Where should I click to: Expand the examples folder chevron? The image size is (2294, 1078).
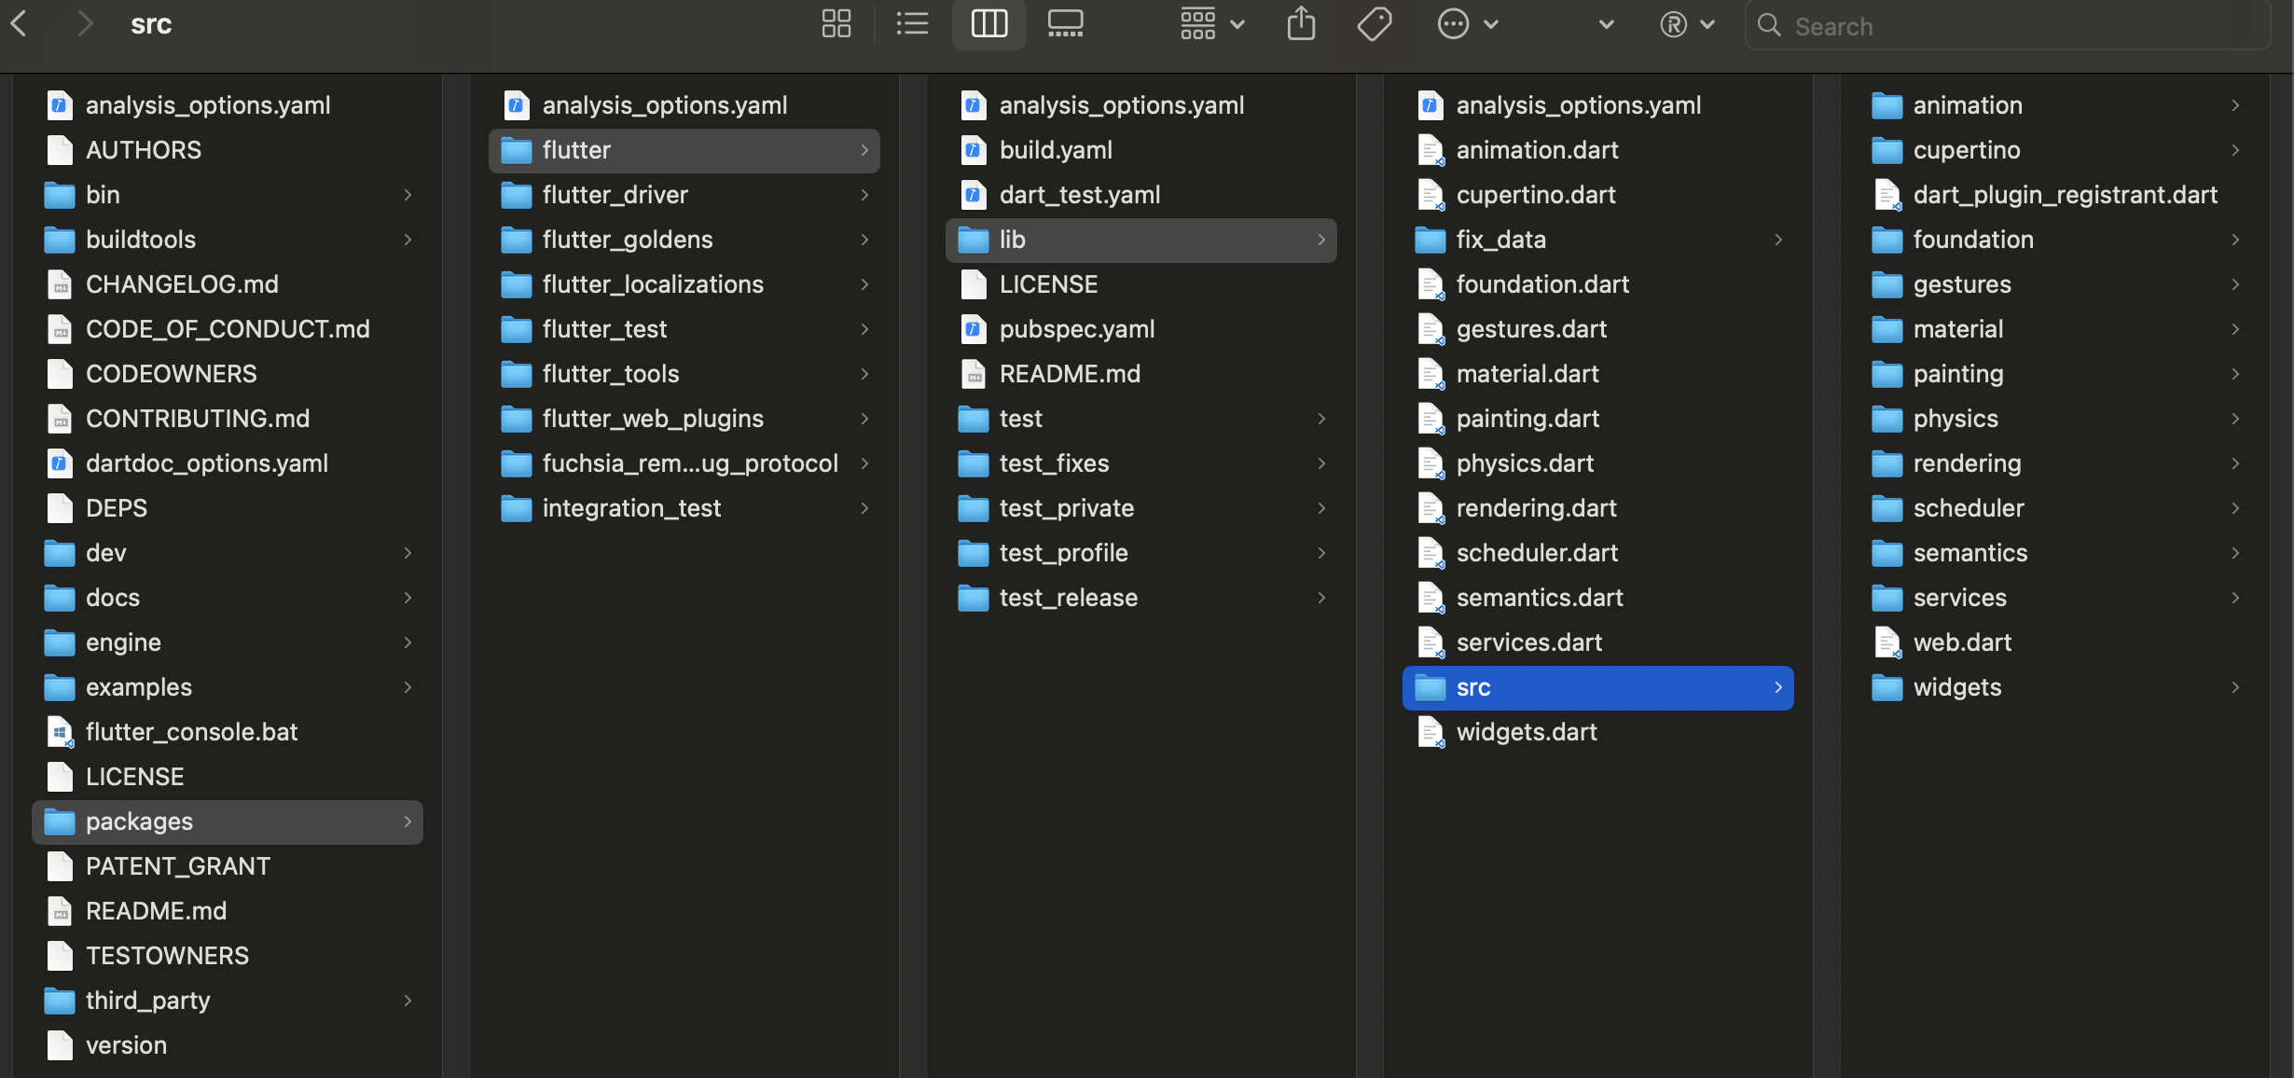pyautogui.click(x=408, y=687)
